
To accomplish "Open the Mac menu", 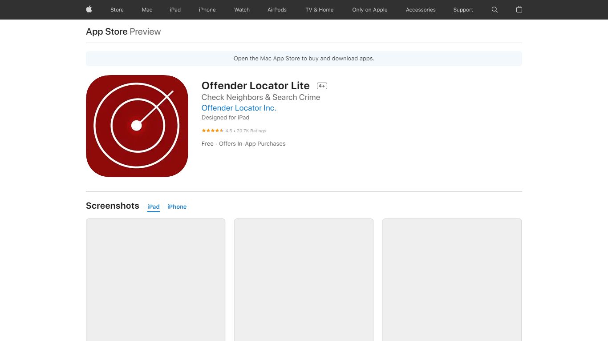I will click(147, 10).
